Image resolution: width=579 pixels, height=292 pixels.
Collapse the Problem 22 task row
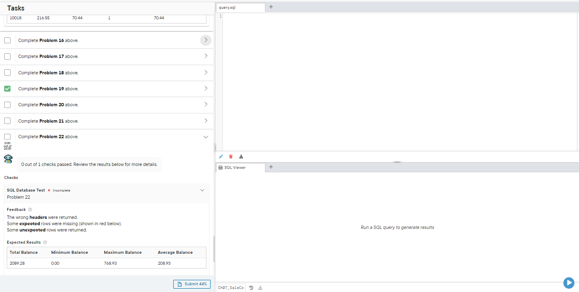206,137
